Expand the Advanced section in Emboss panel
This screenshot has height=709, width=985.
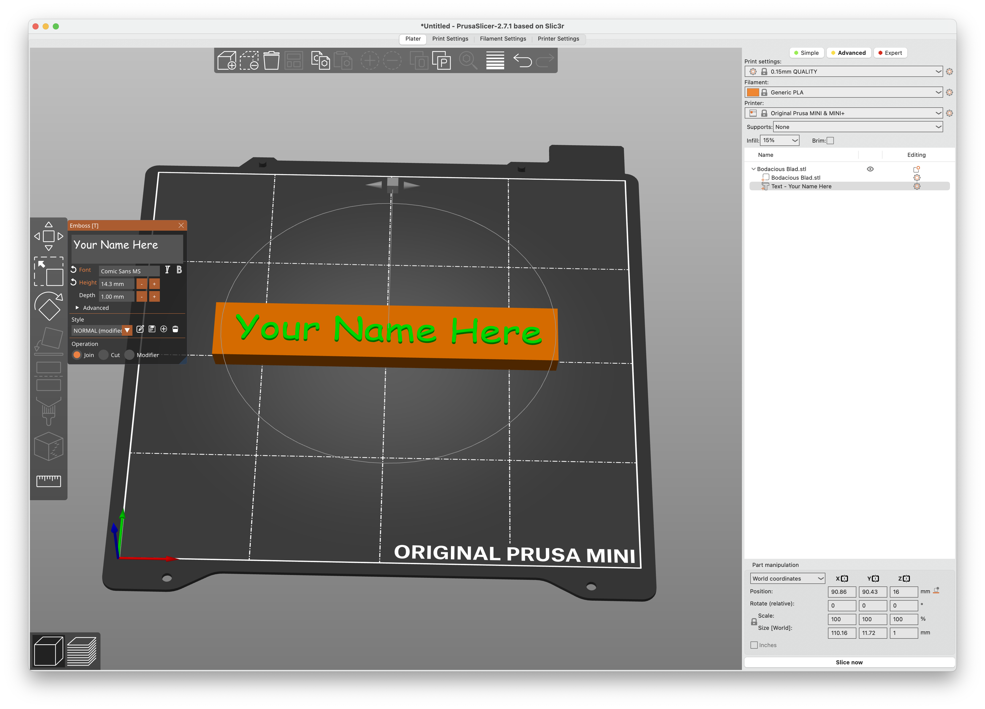[x=77, y=308]
